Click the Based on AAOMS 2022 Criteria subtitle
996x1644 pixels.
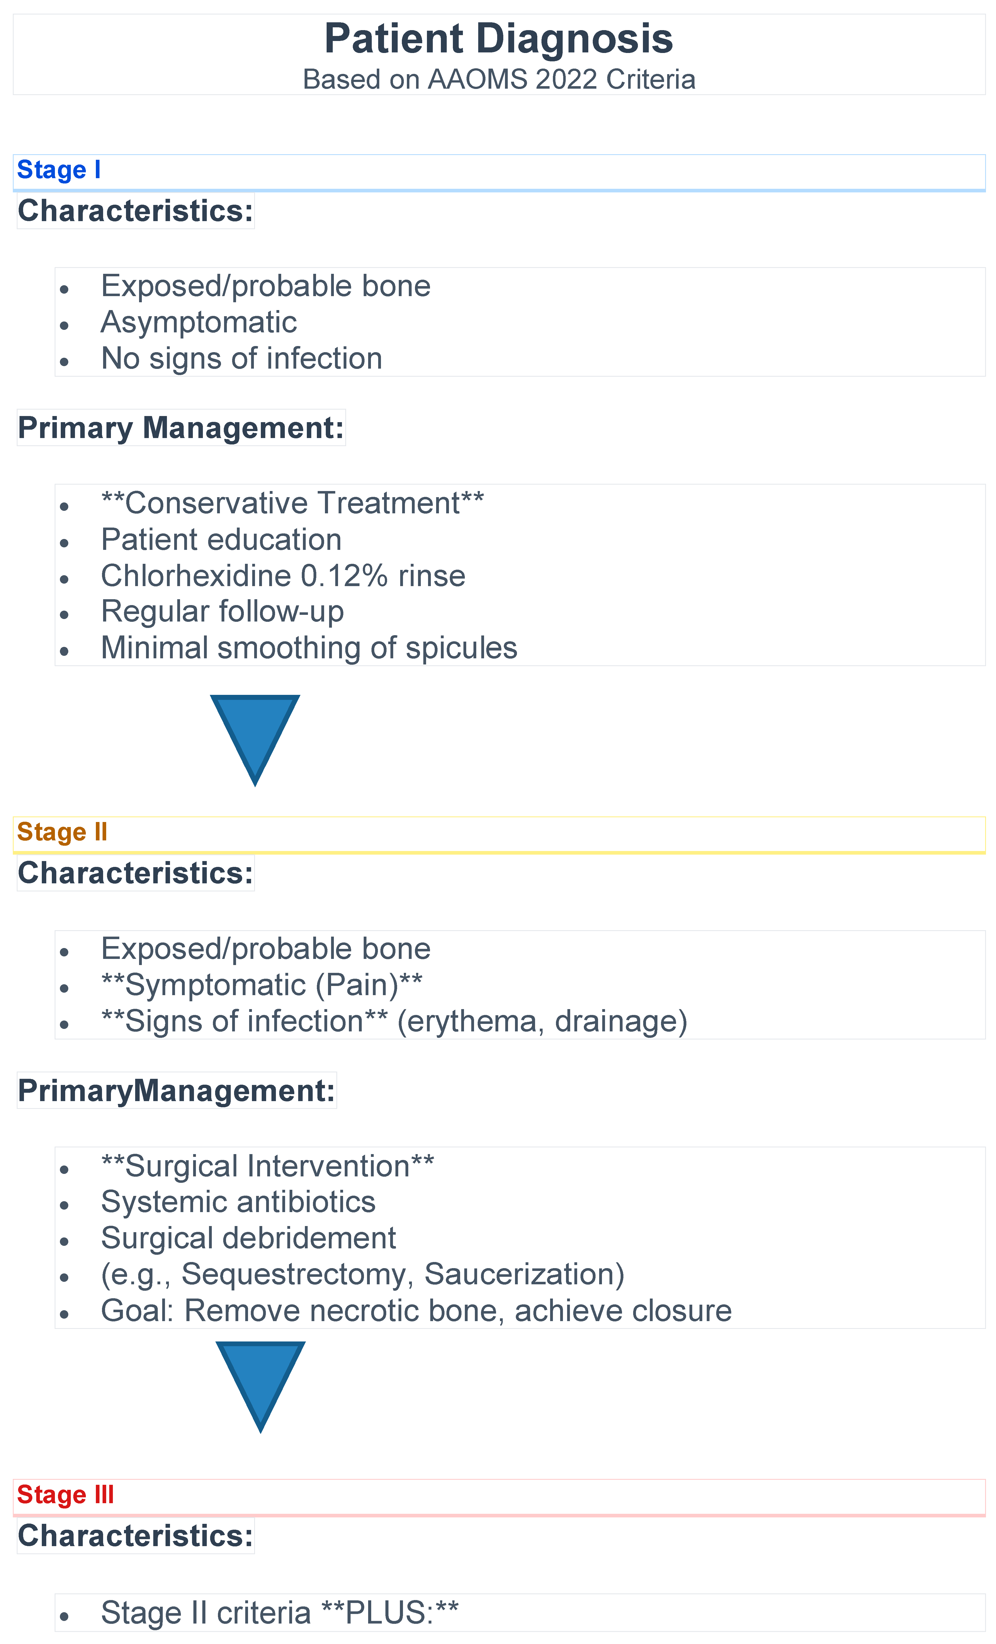coord(498,79)
